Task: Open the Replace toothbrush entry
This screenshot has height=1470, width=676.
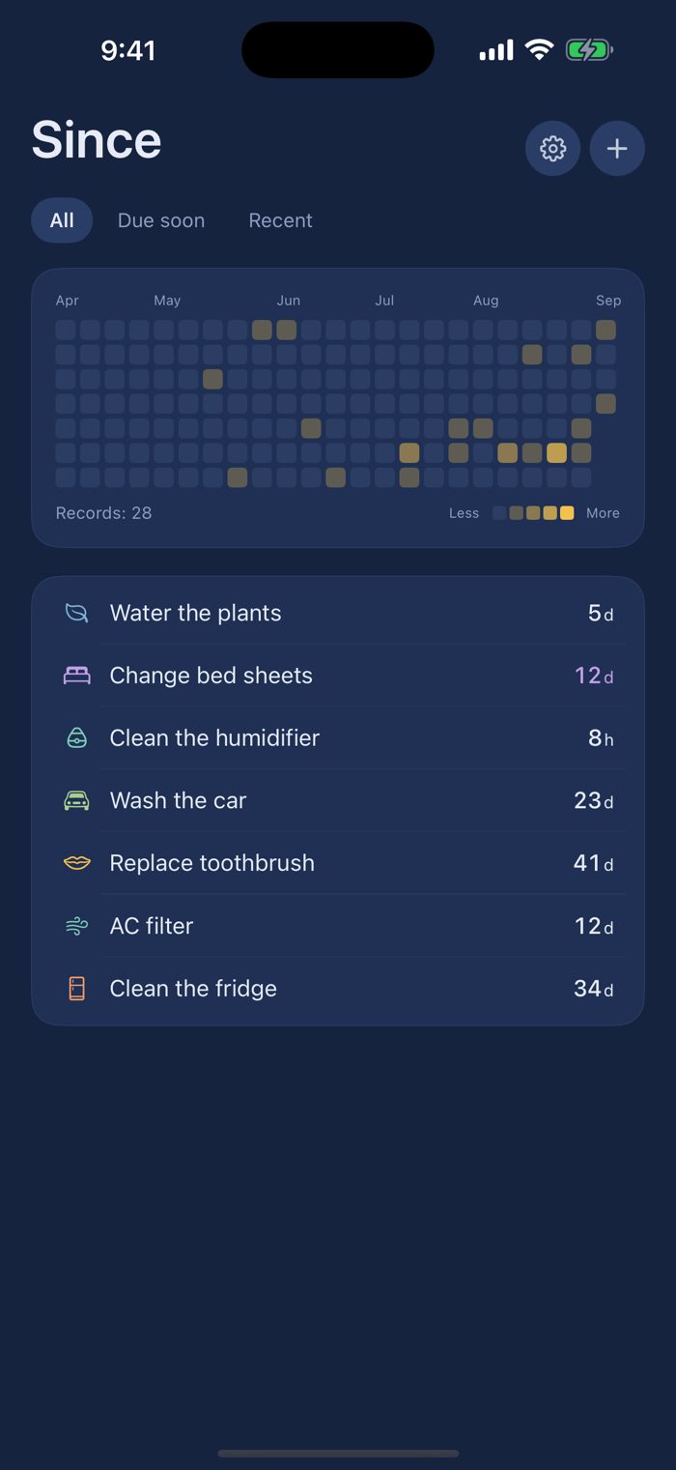Action: (x=338, y=863)
